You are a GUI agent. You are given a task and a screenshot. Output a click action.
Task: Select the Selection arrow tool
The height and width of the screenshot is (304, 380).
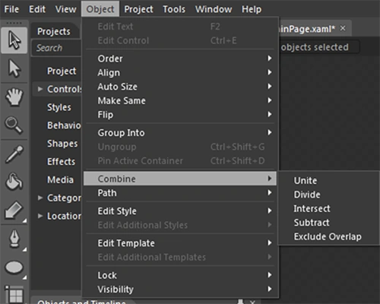point(14,40)
